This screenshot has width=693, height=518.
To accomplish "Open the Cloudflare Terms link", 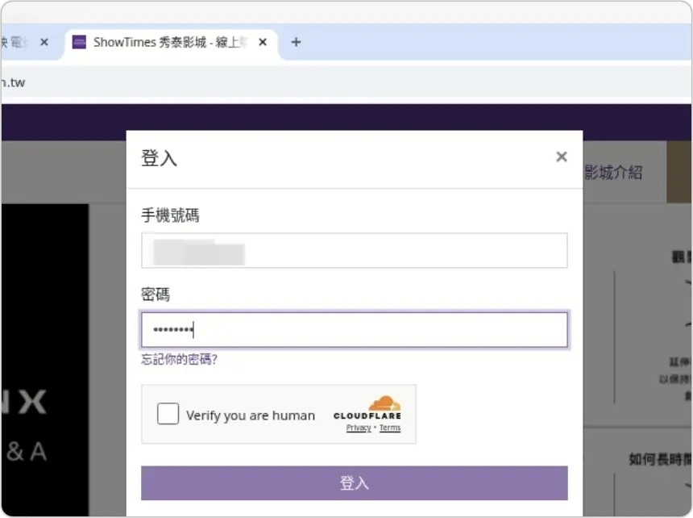I will point(390,428).
